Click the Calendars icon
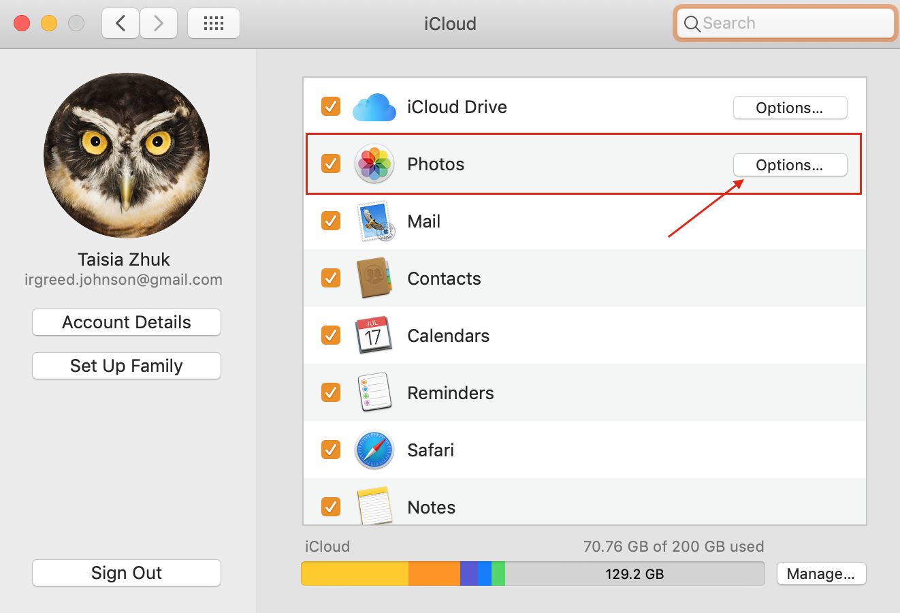The height and width of the screenshot is (613, 900). pos(374,335)
